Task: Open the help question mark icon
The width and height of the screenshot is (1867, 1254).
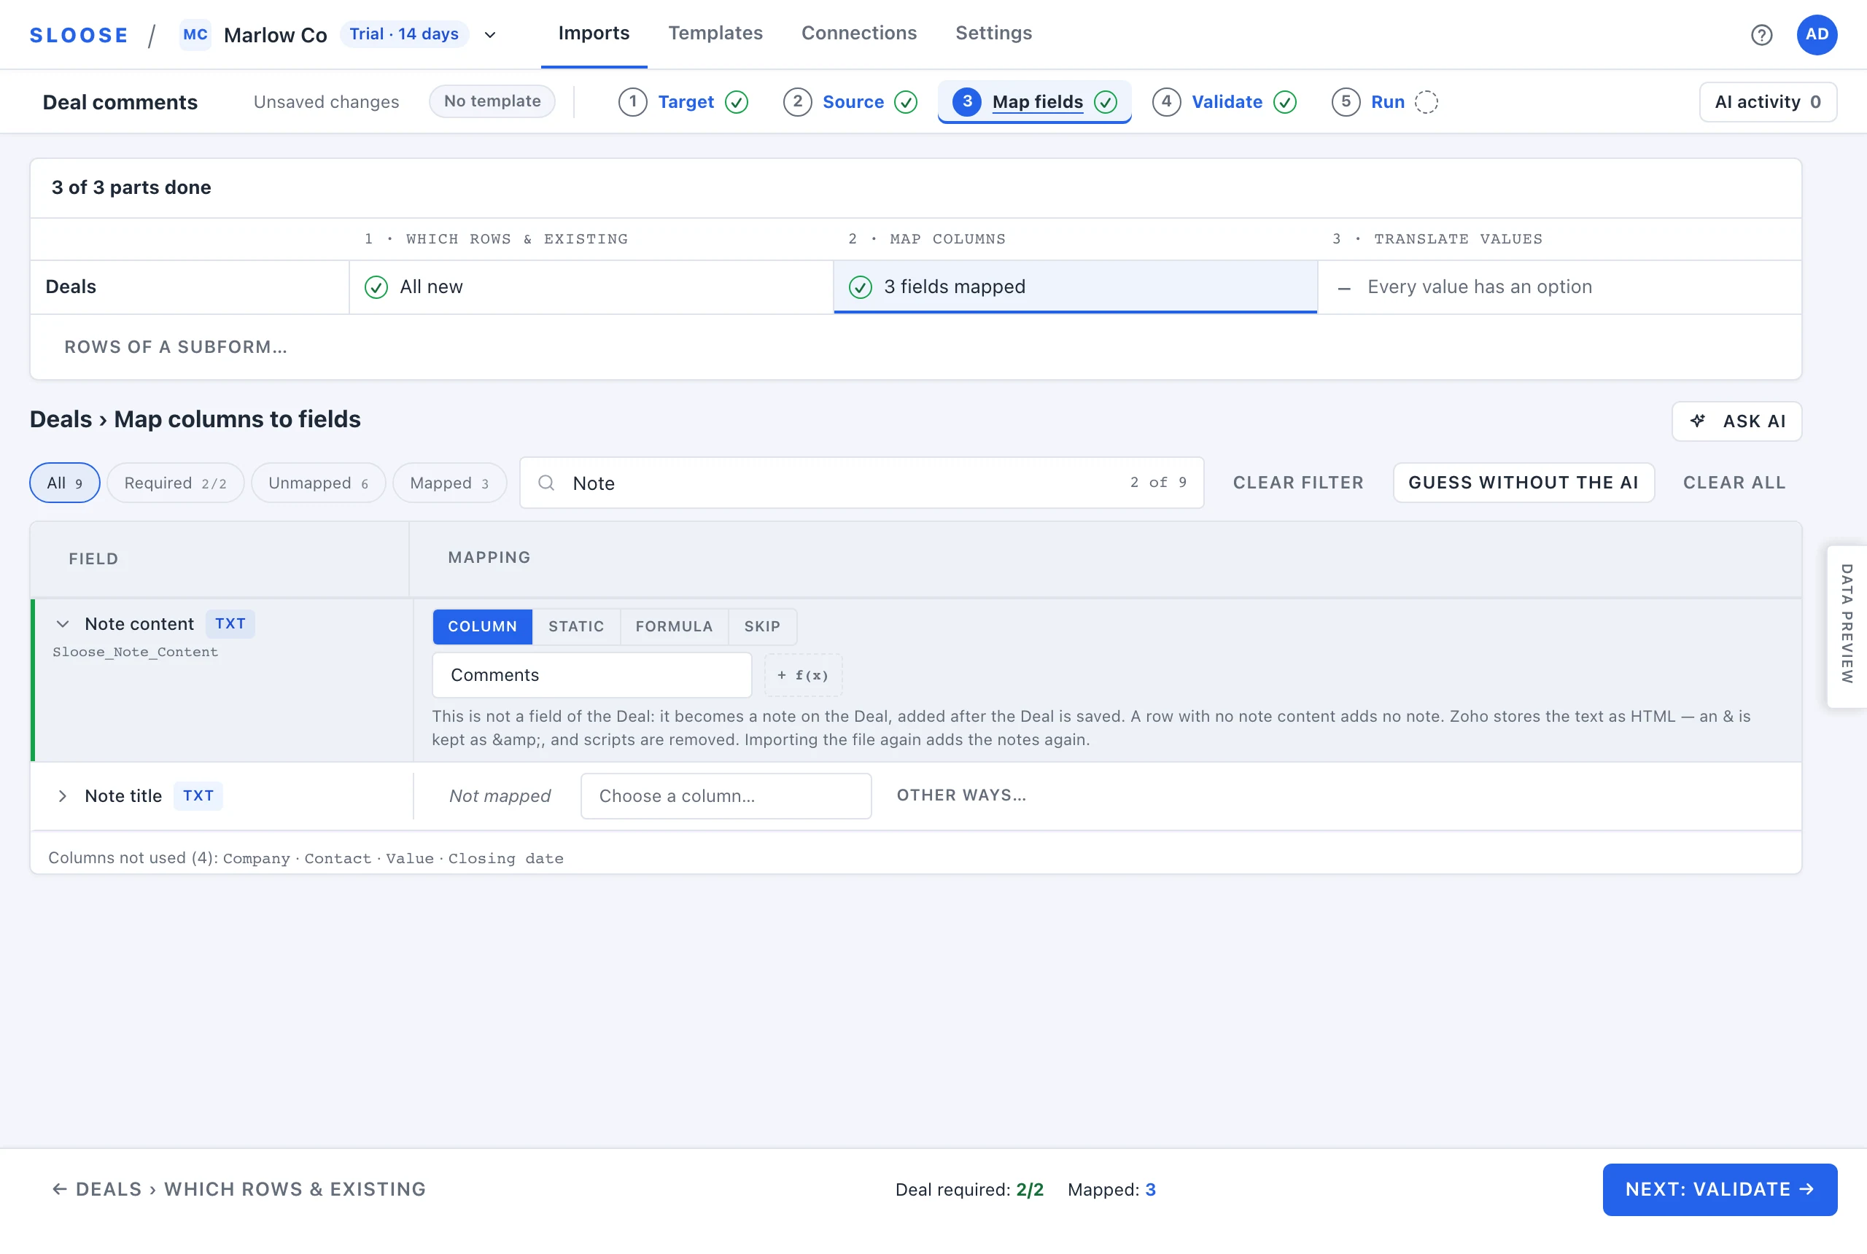Action: click(1761, 34)
